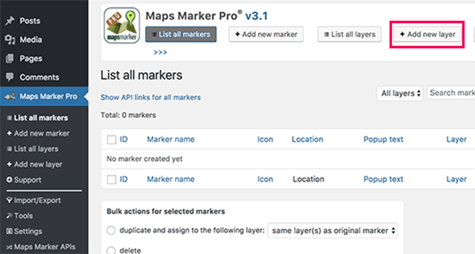This screenshot has height=254, width=475.
Task: Expand the >>> more links arrow
Action: [x=160, y=53]
